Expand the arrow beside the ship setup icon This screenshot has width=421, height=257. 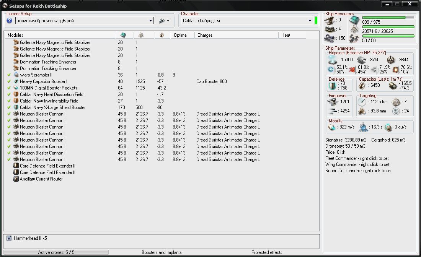click(168, 21)
